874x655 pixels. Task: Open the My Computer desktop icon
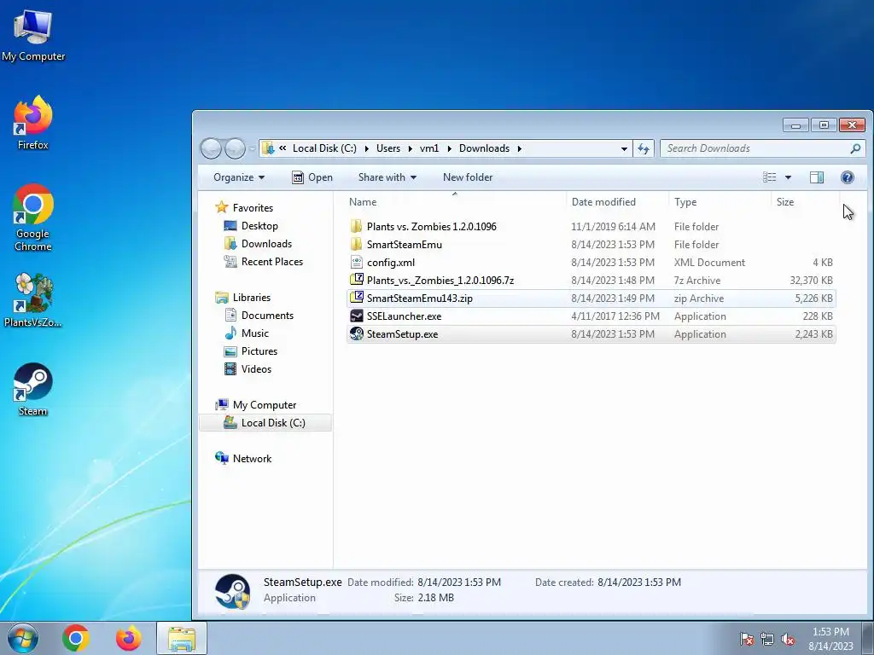[33, 35]
